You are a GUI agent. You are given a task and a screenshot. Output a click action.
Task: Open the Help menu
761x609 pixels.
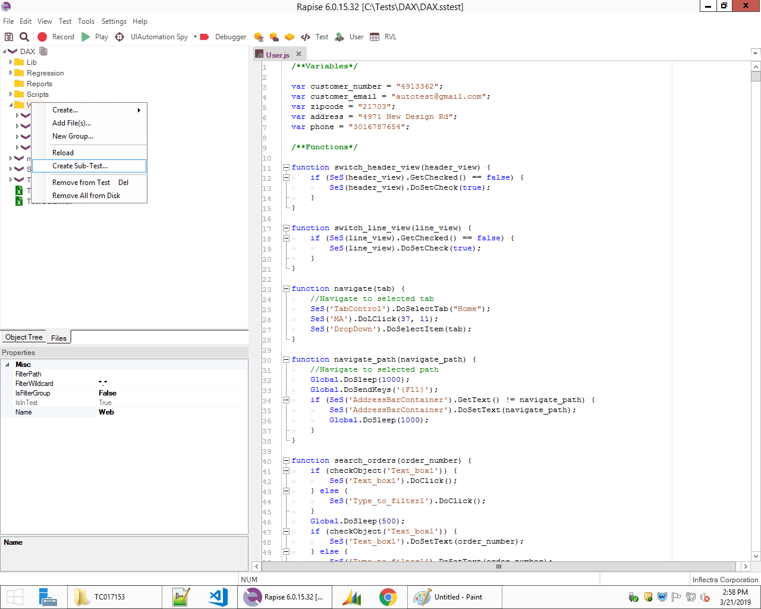[x=140, y=21]
